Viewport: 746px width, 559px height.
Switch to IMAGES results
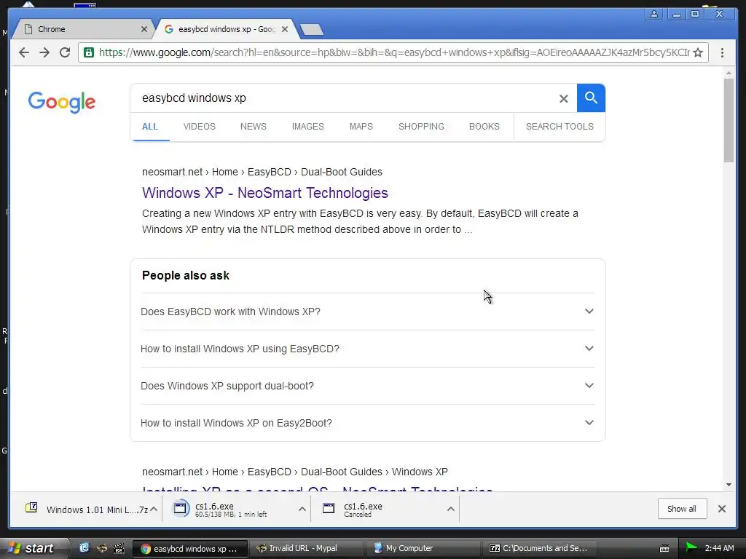[x=308, y=127]
